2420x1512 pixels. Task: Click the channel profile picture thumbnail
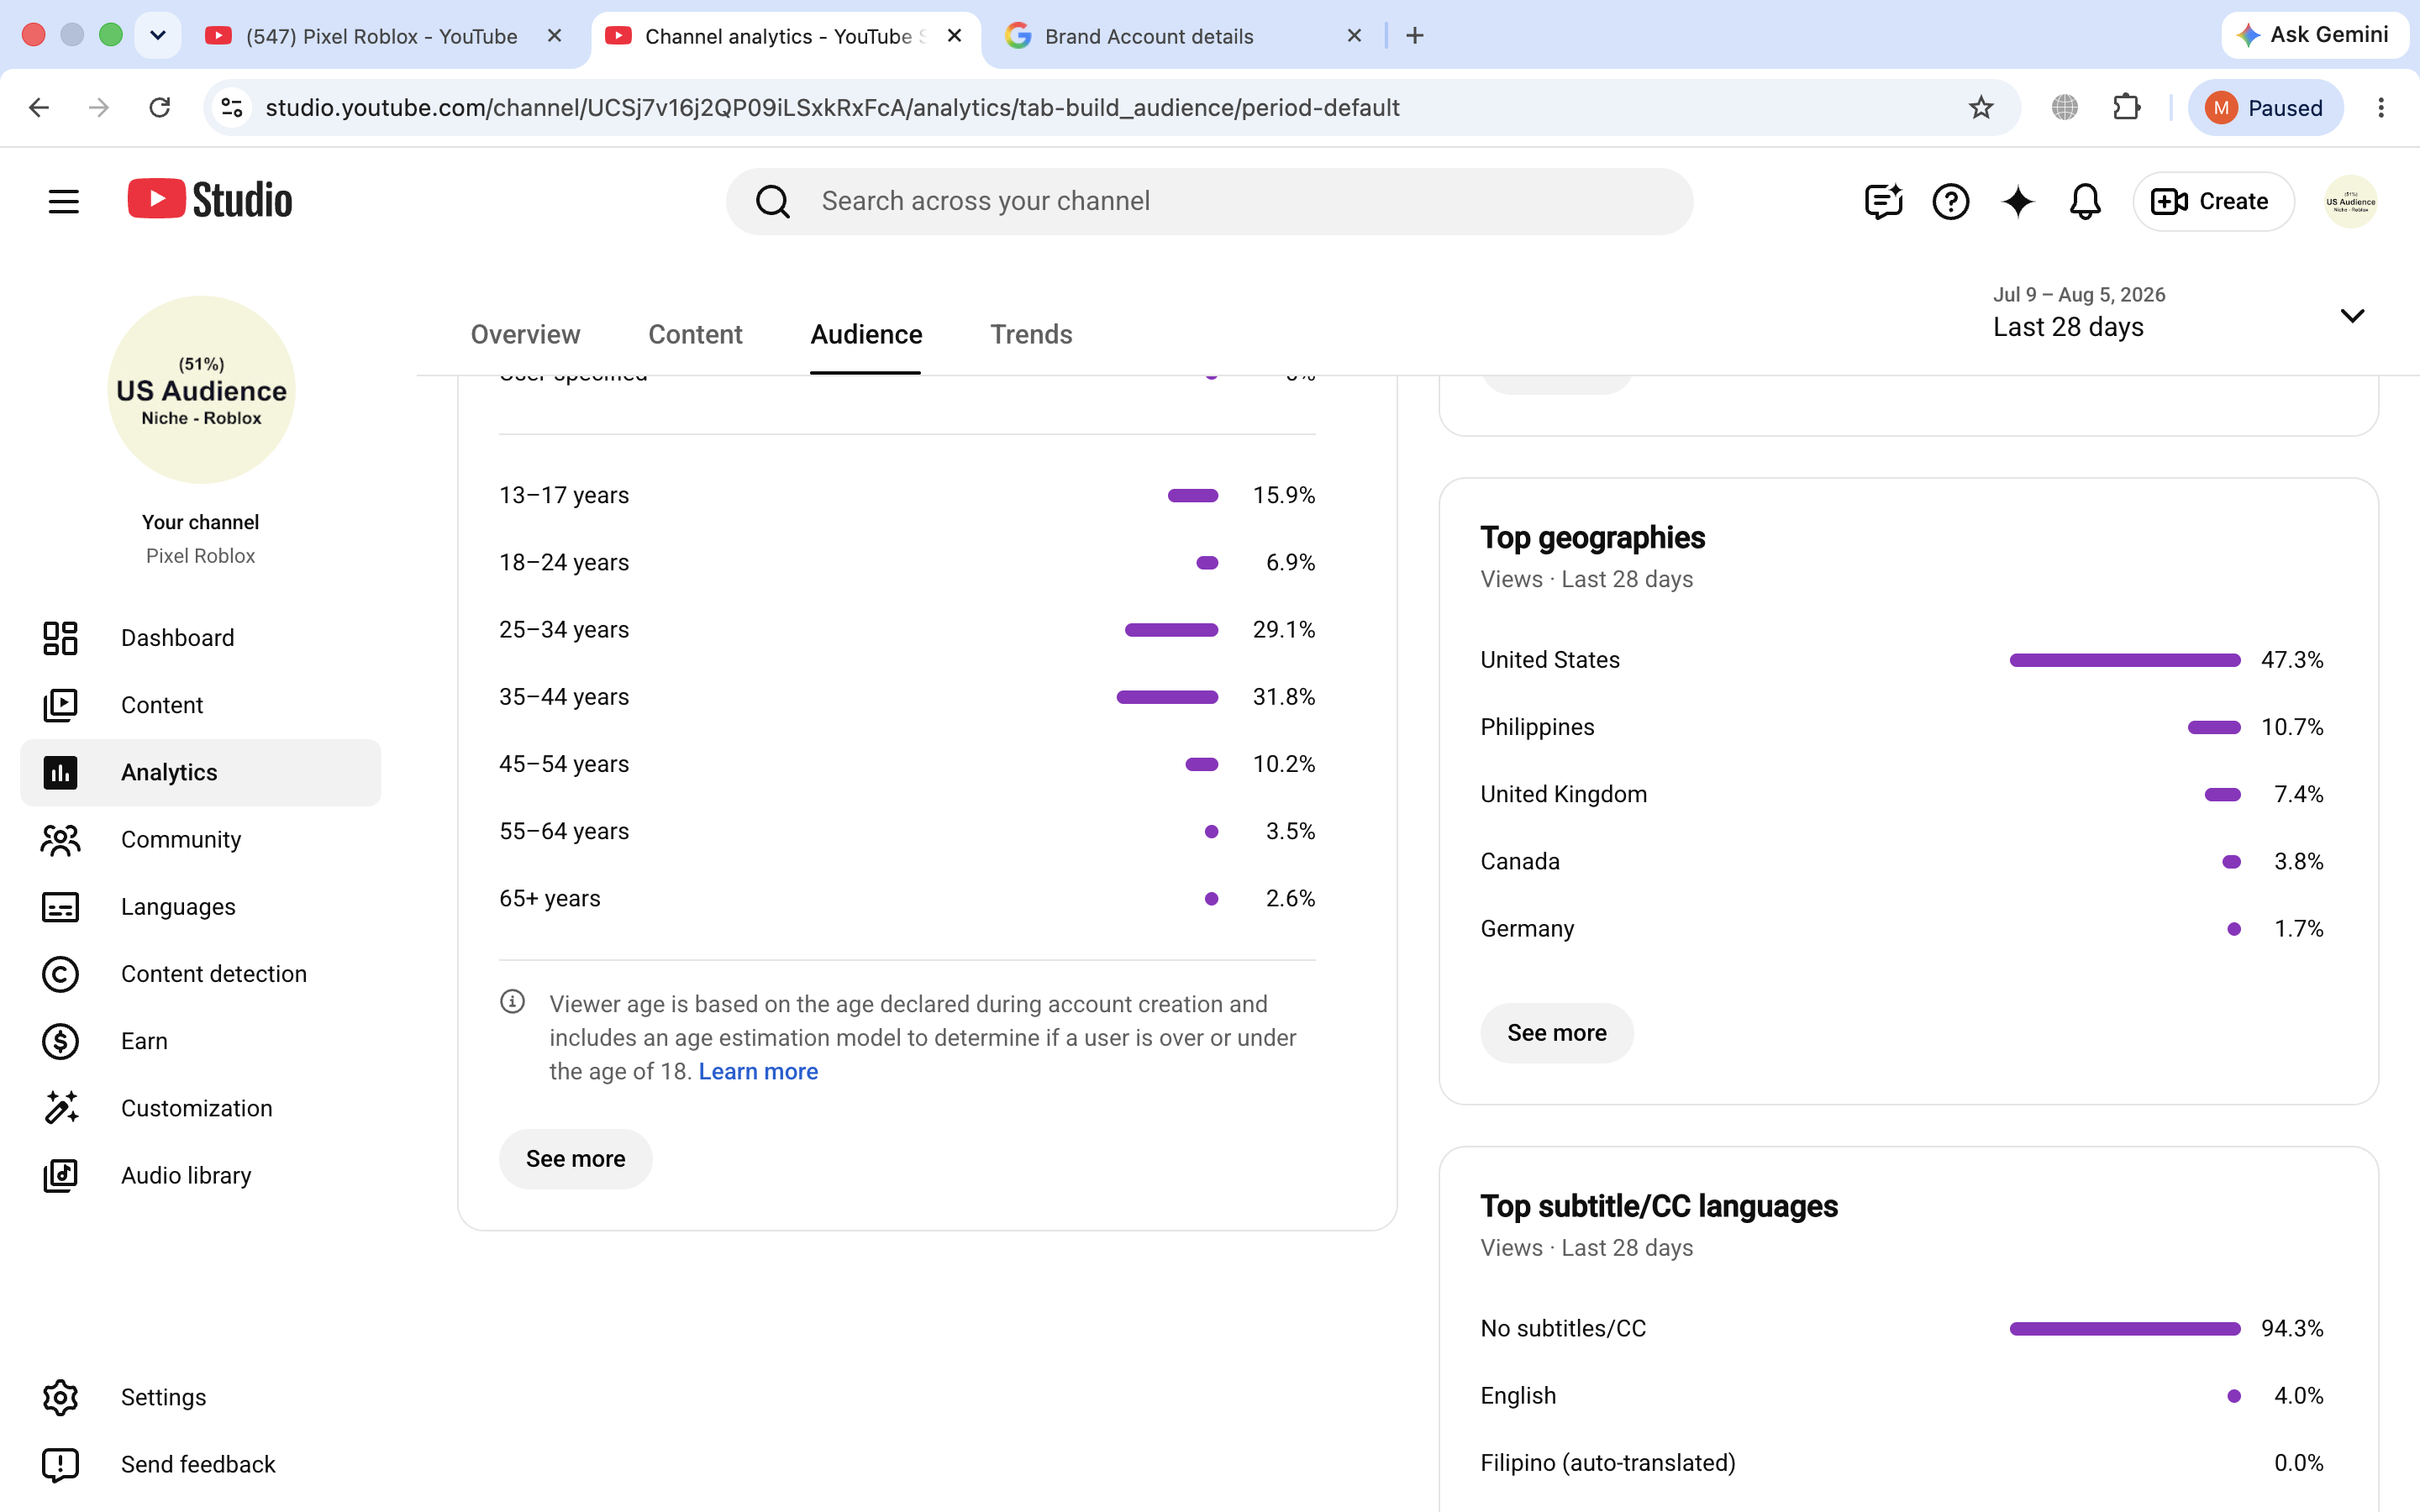pyautogui.click(x=201, y=389)
